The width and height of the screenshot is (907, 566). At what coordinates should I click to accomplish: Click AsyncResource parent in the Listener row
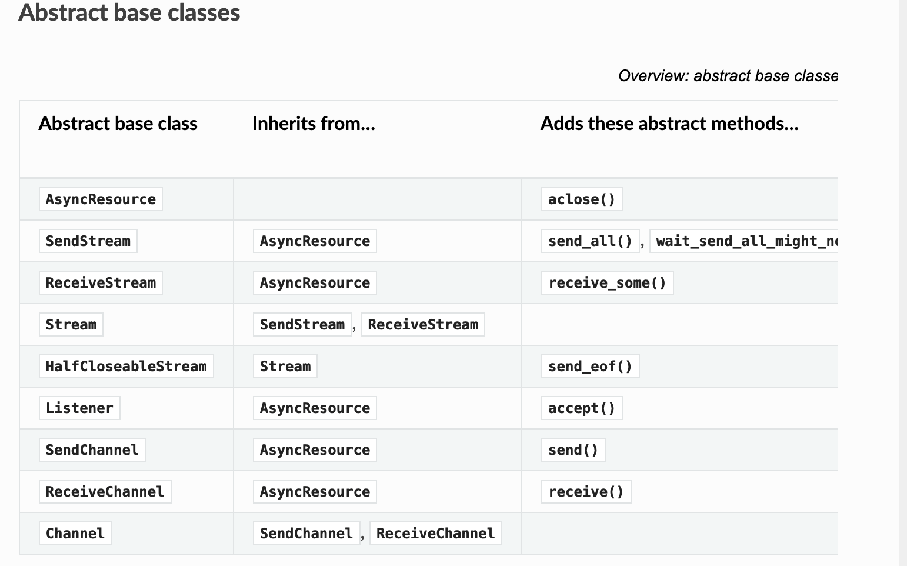[315, 408]
